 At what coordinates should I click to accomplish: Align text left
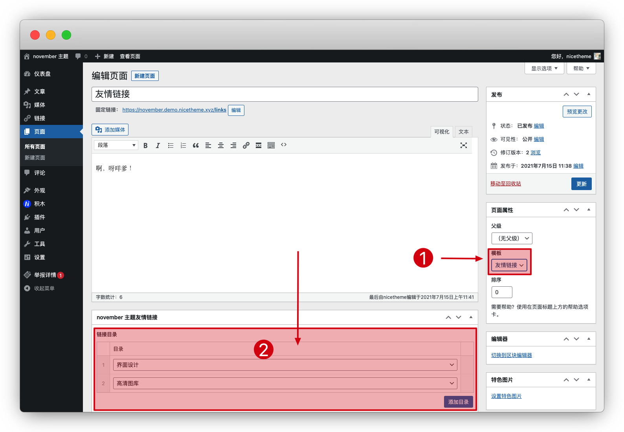[208, 145]
